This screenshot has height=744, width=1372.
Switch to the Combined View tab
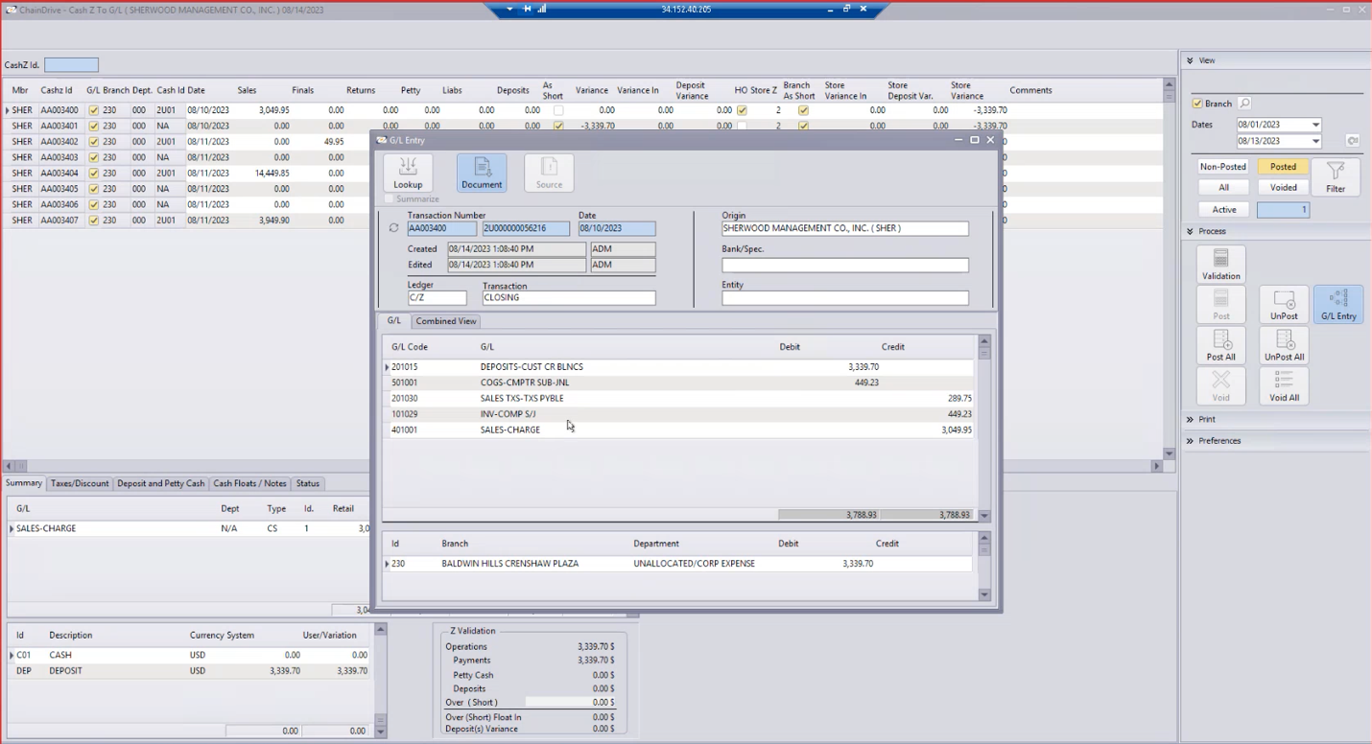(446, 321)
